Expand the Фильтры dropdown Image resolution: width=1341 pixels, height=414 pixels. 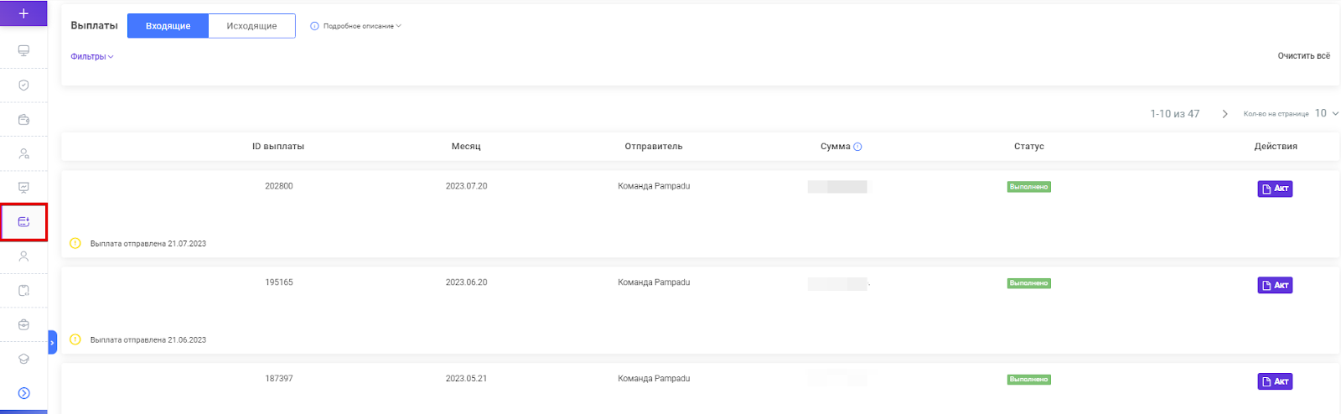[91, 57]
